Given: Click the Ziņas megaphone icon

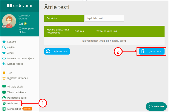Looking at the screenshot, I should click(4, 53).
